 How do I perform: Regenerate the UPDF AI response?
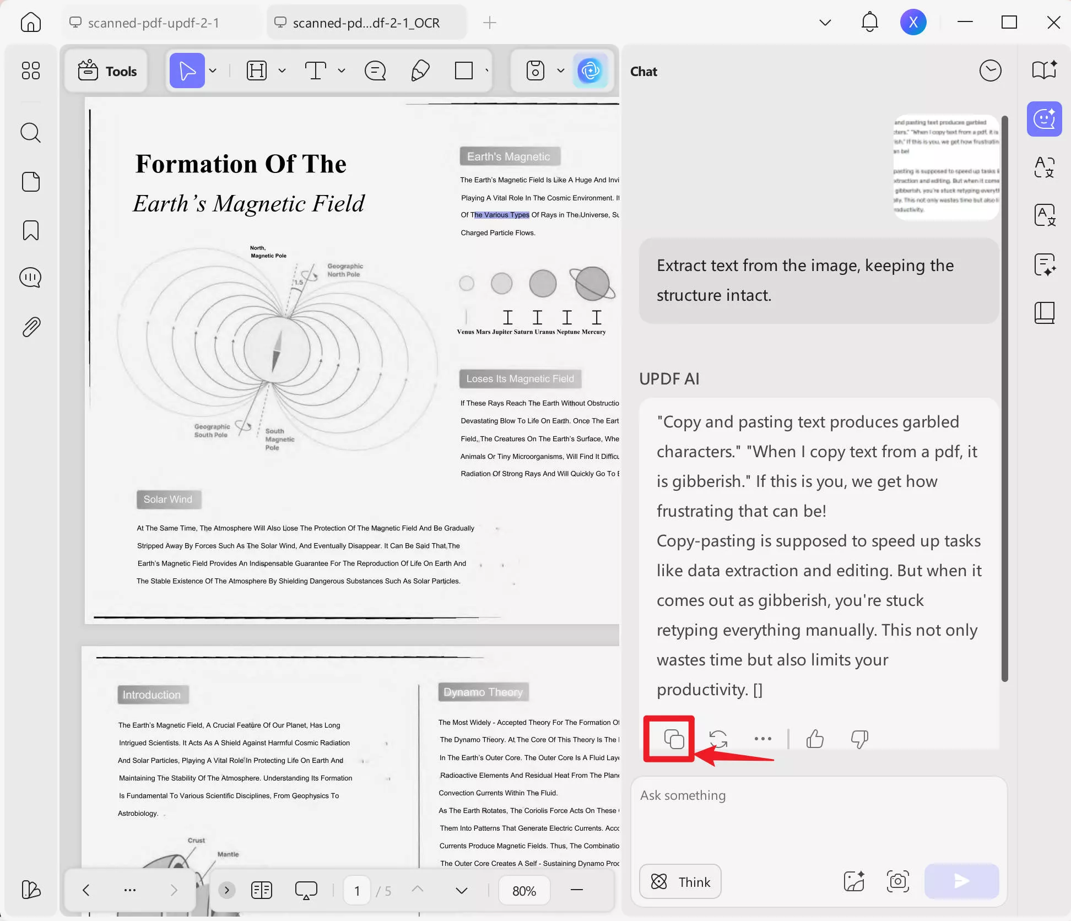click(718, 739)
